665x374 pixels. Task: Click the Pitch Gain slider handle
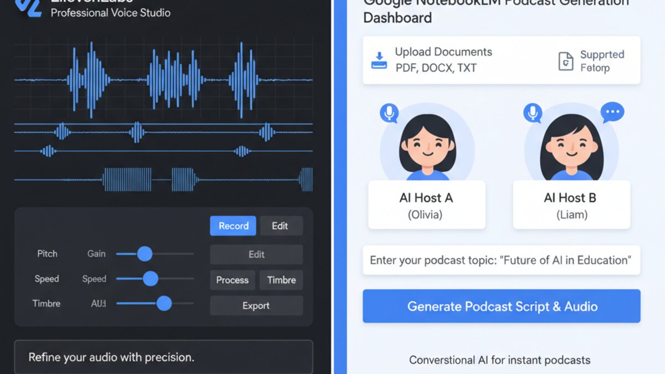coord(145,254)
